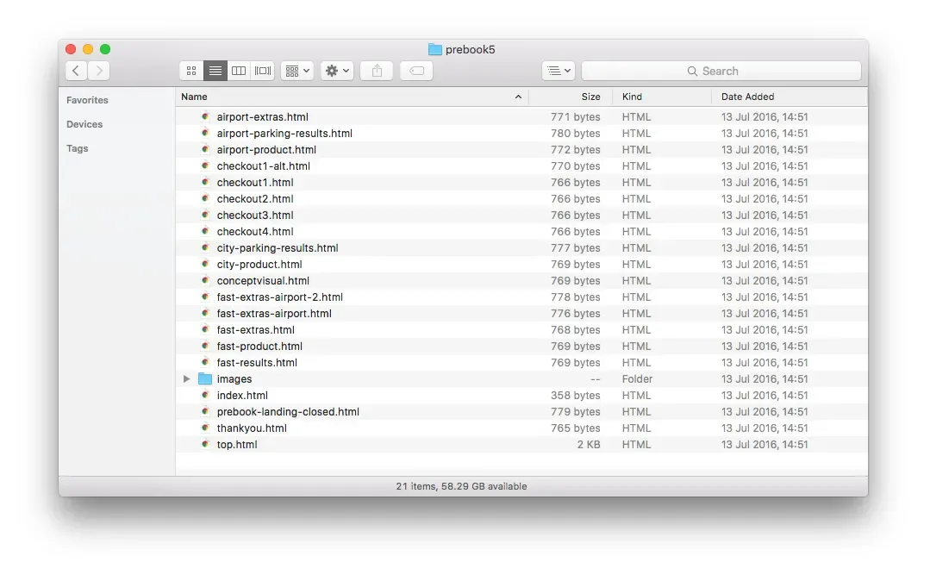Click the 780 bytes size value
930x581 pixels.
coord(575,134)
